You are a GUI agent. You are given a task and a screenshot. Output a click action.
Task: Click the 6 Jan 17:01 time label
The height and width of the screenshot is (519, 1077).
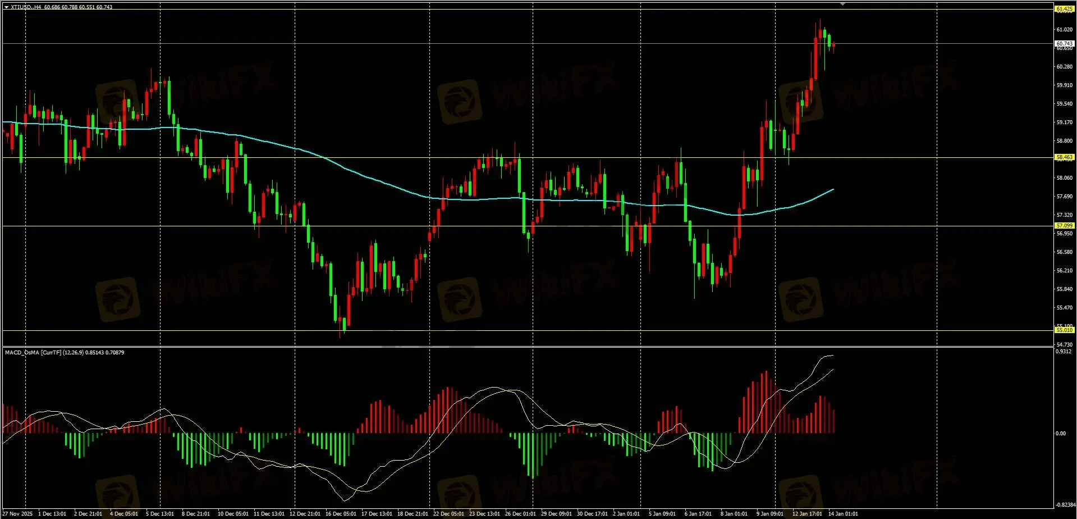coord(698,514)
